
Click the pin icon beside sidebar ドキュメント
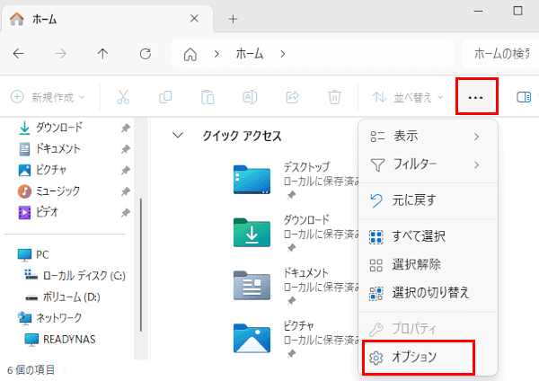125,149
